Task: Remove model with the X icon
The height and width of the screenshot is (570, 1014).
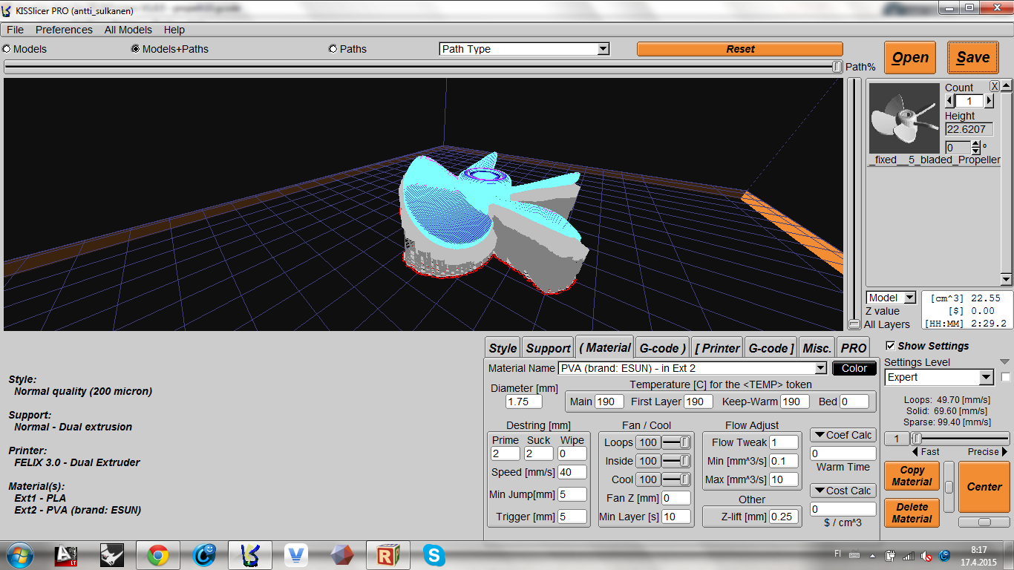Action: point(995,86)
